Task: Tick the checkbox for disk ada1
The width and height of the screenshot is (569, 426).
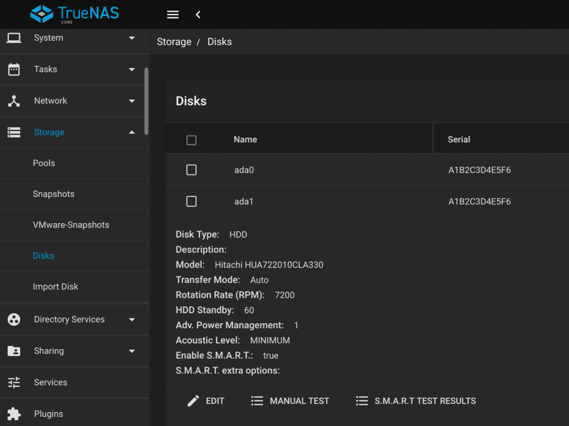Action: 191,201
